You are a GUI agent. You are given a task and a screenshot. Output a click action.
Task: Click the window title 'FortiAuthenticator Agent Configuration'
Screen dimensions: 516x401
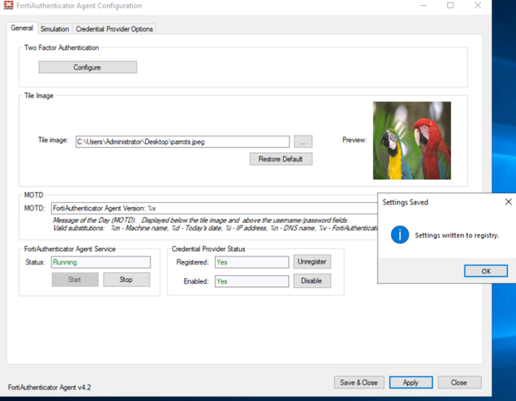pyautogui.click(x=79, y=6)
